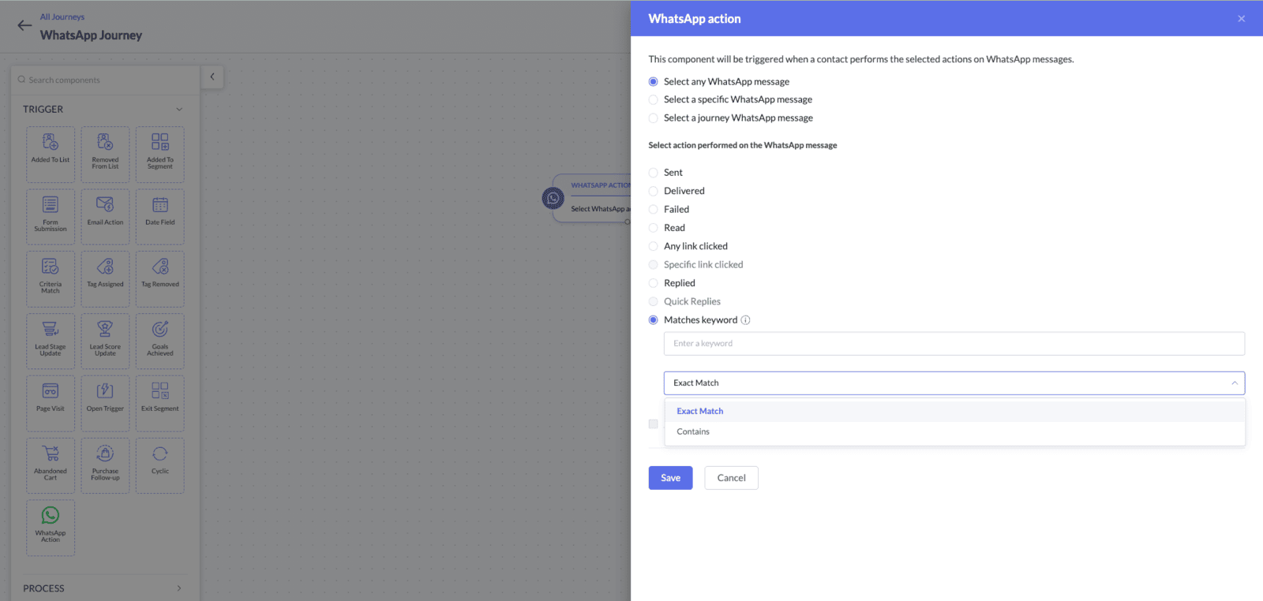
Task: Select the Replied action radio
Action: click(653, 283)
